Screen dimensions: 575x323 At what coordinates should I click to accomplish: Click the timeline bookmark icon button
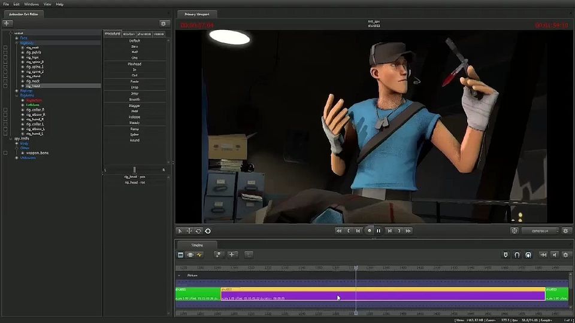coord(218,255)
